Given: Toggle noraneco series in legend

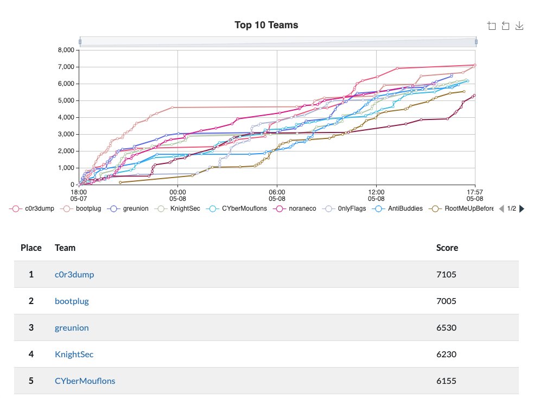Looking at the screenshot, I should coord(294,209).
